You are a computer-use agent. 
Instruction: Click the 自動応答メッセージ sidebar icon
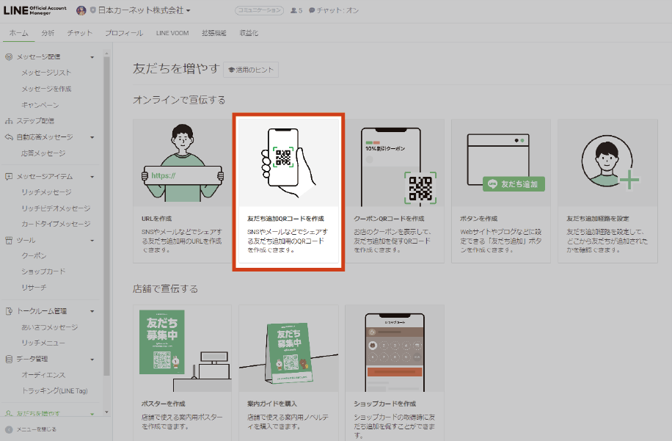[x=9, y=137]
